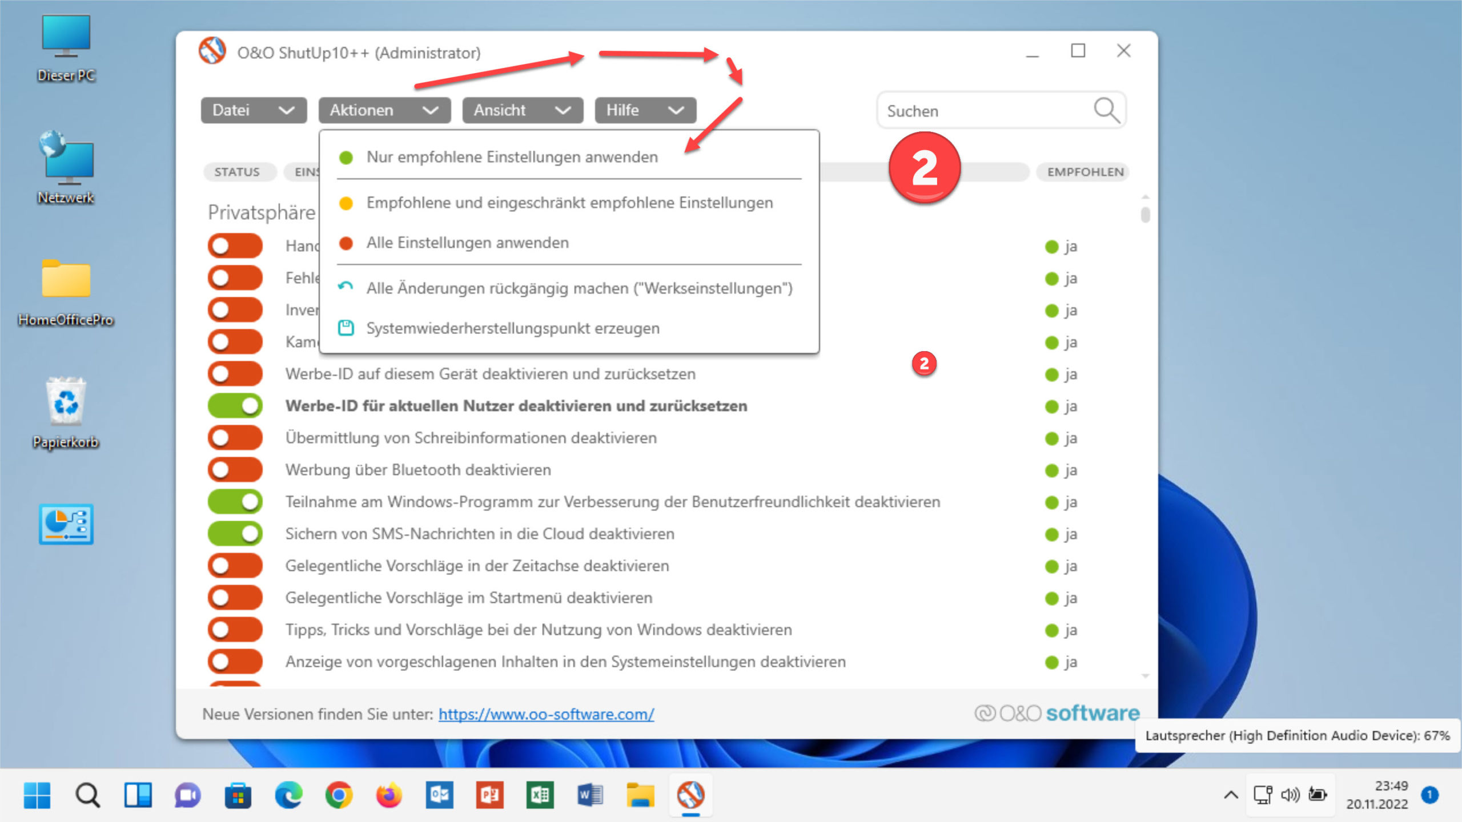Viewport: 1462px width, 822px height.
Task: Choose Alle Einstellungen anwenden from the menu
Action: coord(467,242)
